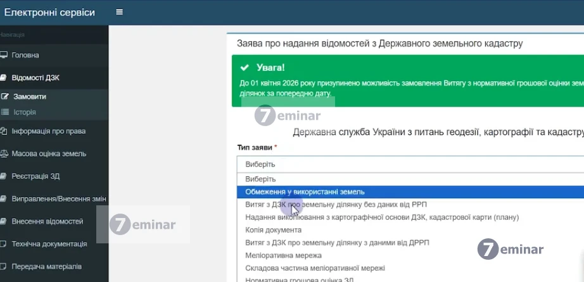Viewport: 584px width, 282px height.
Task: Click the Електронні сервіси header title
Action: 49,12
